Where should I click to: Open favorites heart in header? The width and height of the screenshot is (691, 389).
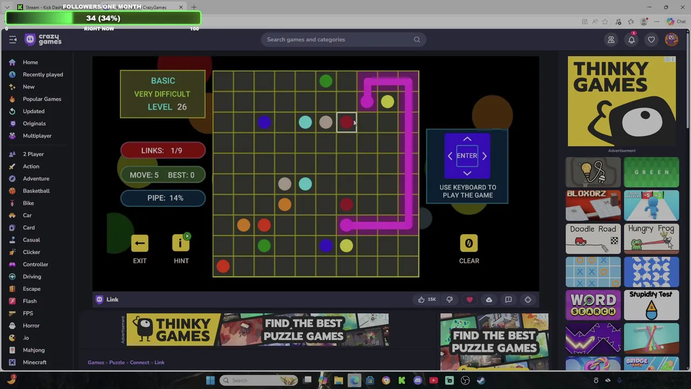pyautogui.click(x=652, y=39)
